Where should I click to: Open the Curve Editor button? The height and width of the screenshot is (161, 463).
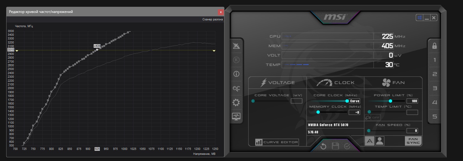pyautogui.click(x=277, y=142)
